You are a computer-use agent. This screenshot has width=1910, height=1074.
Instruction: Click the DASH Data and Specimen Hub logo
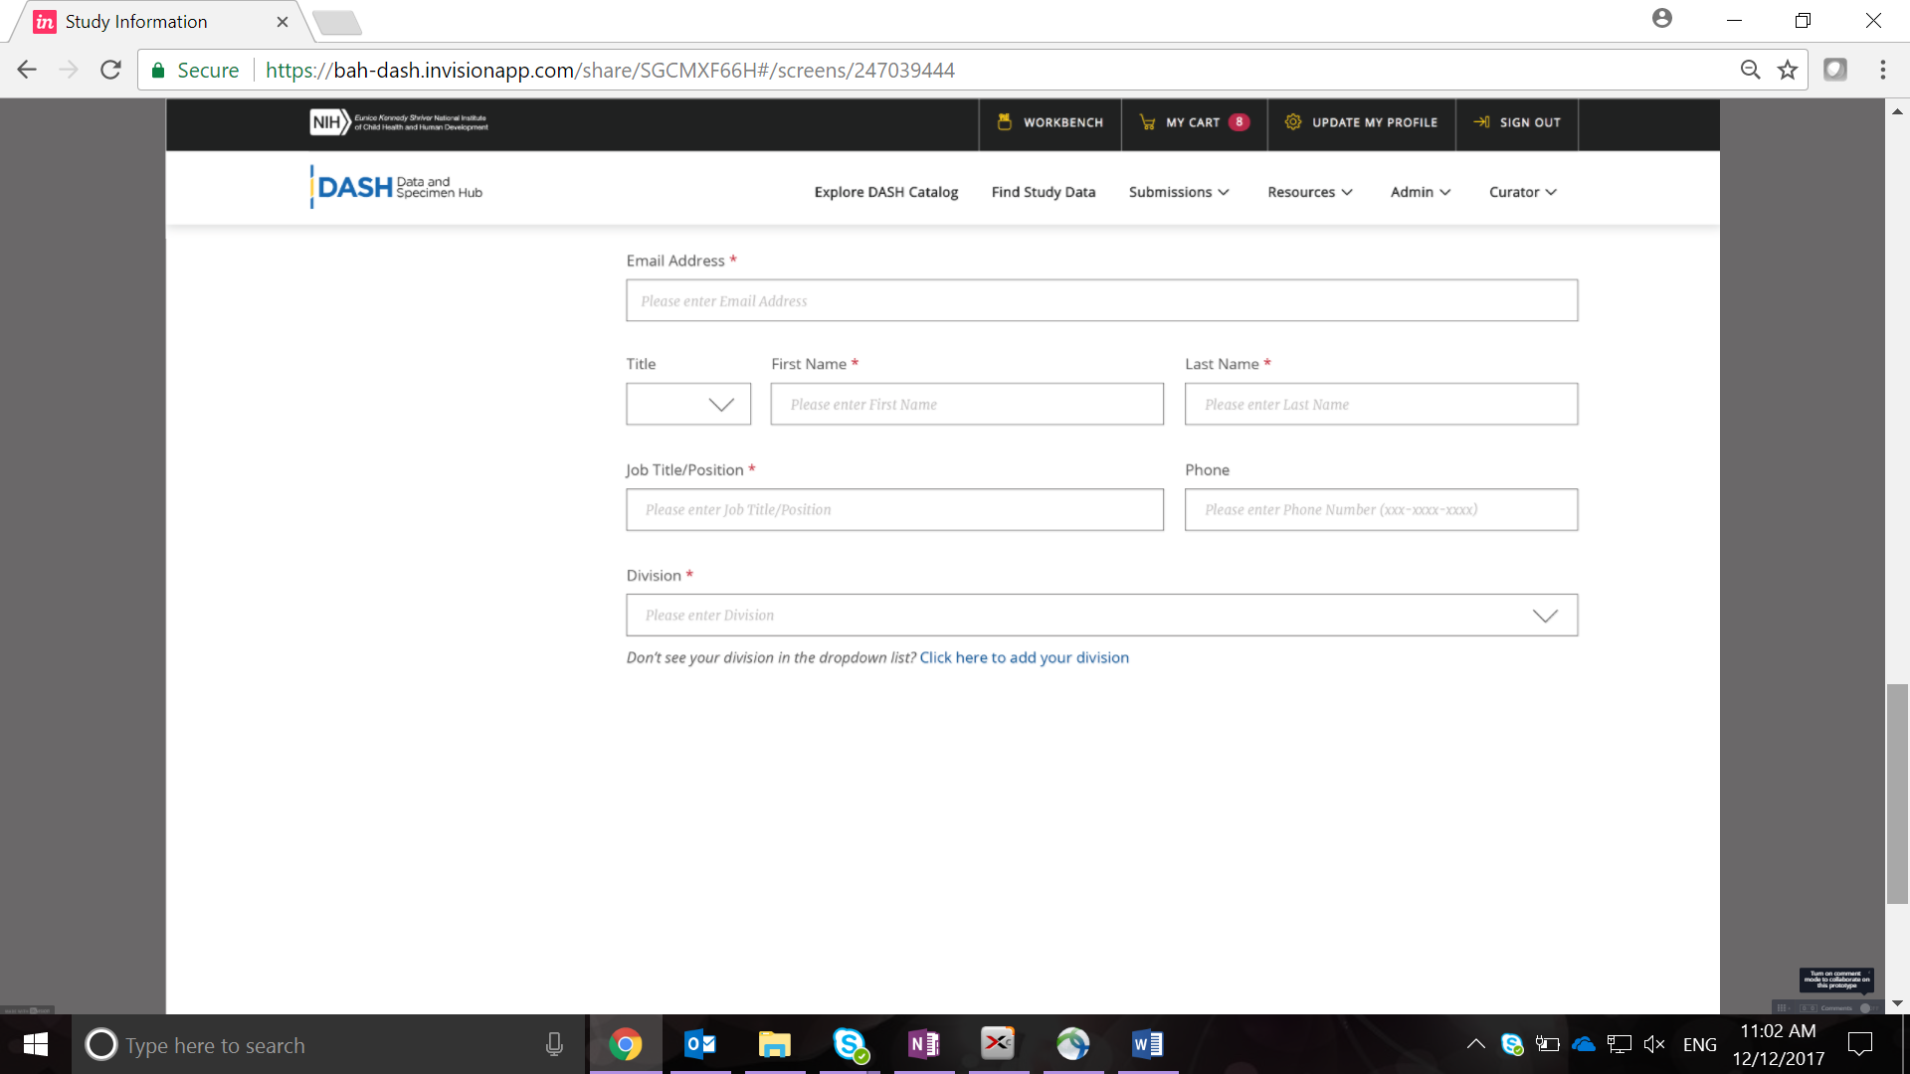(397, 188)
